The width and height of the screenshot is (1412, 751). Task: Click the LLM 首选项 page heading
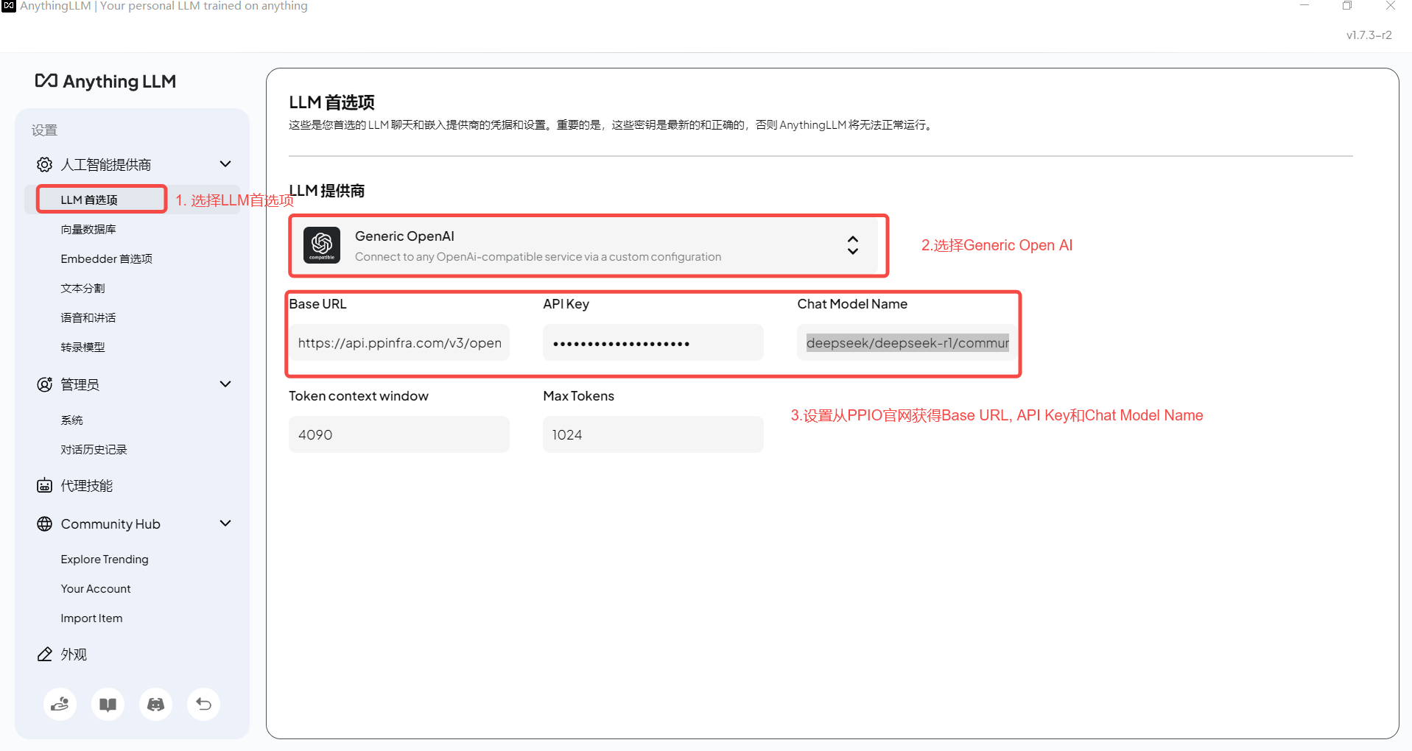331,102
